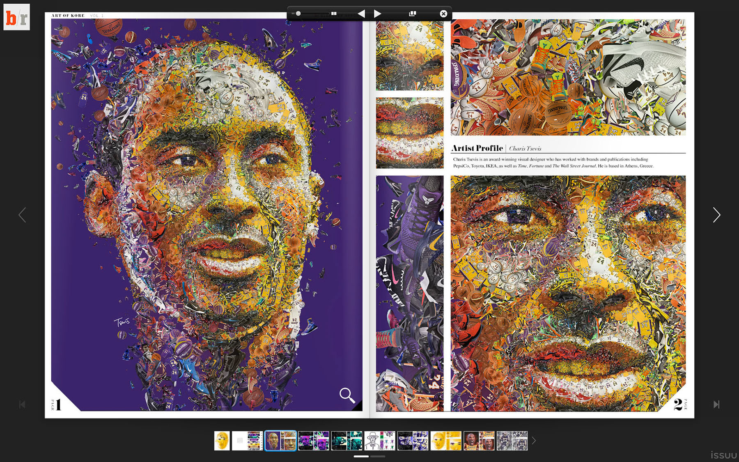Viewport: 739px width, 462px height.
Task: Open the yellow painted face spread thumbnail
Action: [x=446, y=441]
